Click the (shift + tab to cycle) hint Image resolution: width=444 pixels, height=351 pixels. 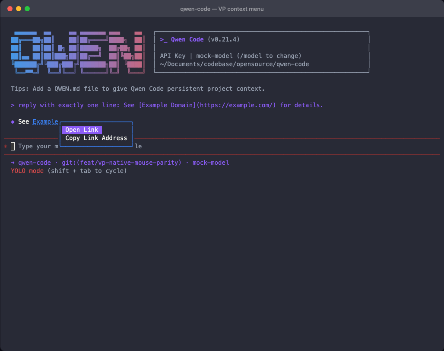tap(87, 171)
